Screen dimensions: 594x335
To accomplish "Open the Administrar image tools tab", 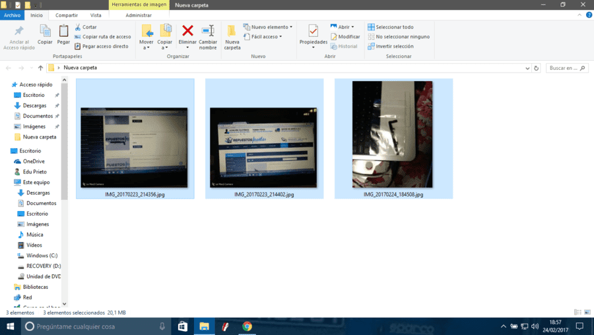I will [x=139, y=15].
